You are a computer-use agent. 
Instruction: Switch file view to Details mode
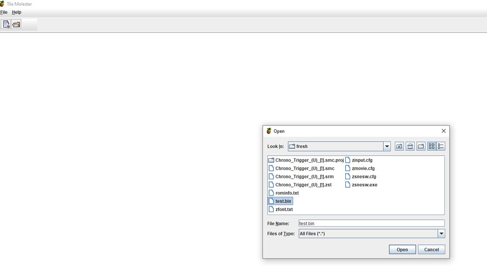440,146
